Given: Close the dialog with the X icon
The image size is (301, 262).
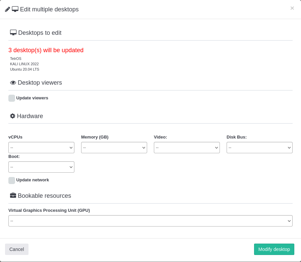Looking at the screenshot, I should [x=292, y=8].
